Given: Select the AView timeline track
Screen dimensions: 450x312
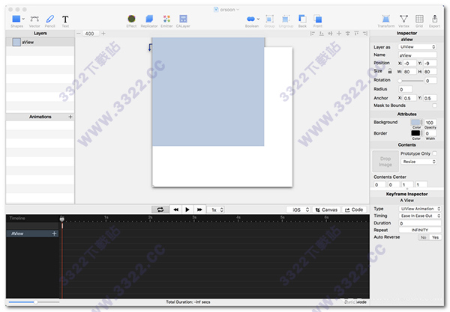Looking at the screenshot, I should point(32,233).
